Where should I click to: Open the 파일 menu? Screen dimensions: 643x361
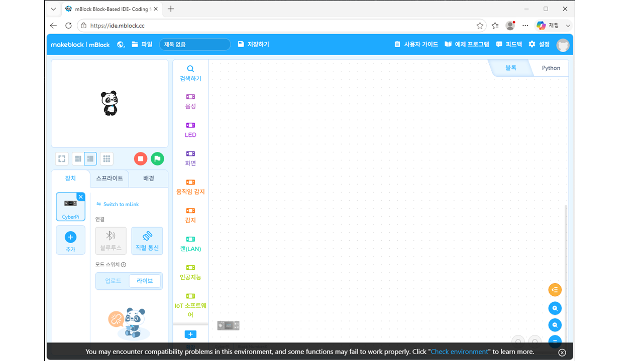coord(142,45)
